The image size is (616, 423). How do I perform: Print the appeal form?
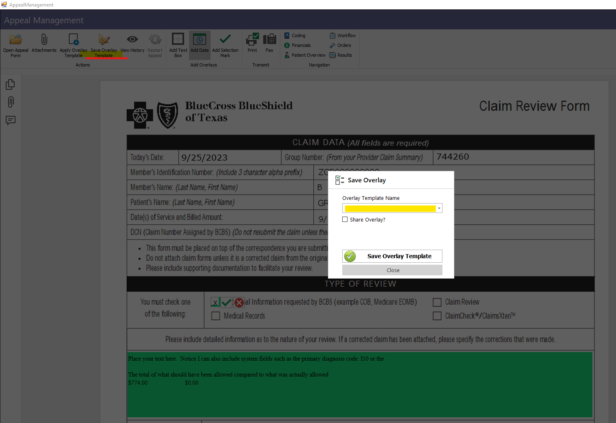pos(252,43)
